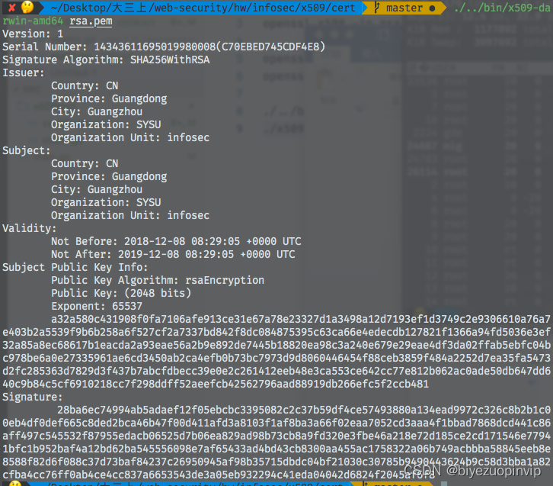Click 'Organization: SYSU' under Subject
The image size is (553, 486).
(x=106, y=202)
